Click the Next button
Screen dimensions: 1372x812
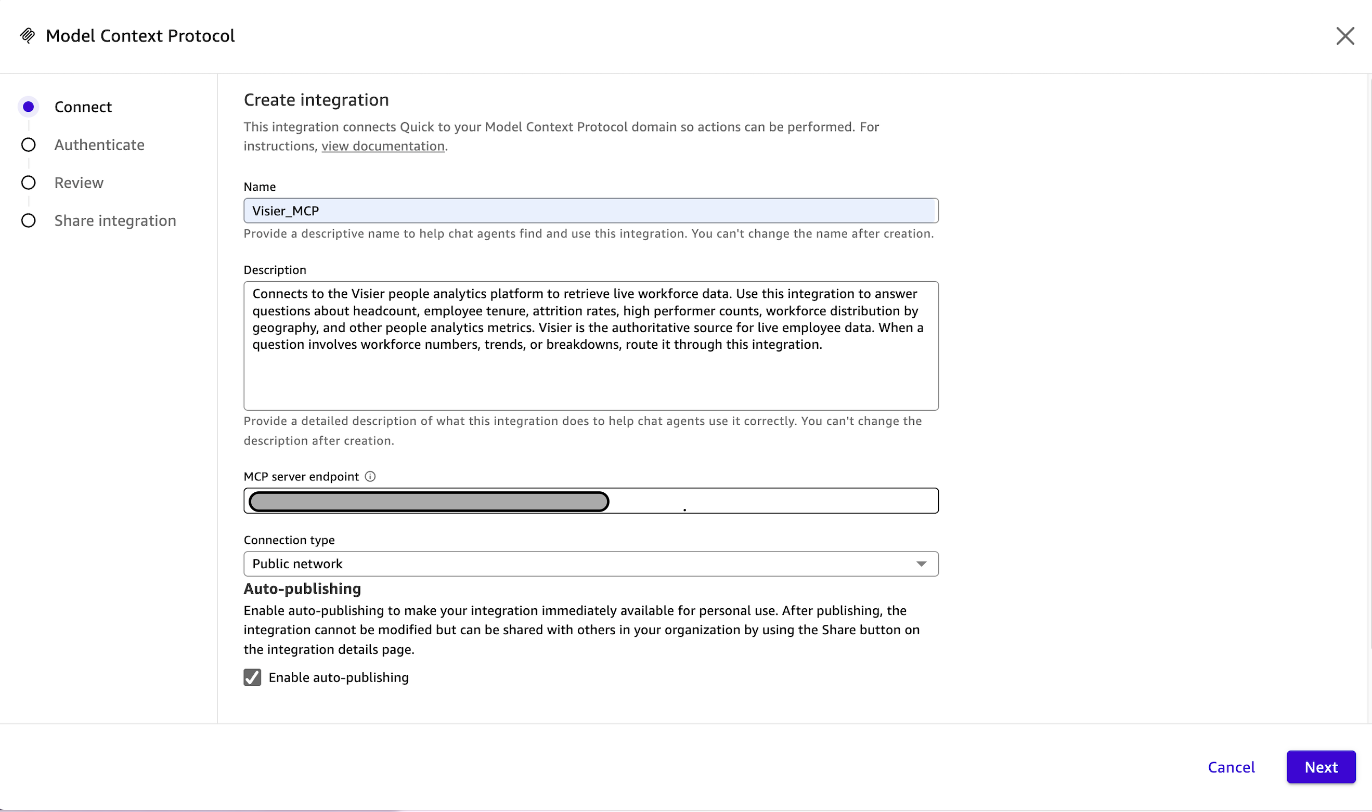pos(1321,767)
